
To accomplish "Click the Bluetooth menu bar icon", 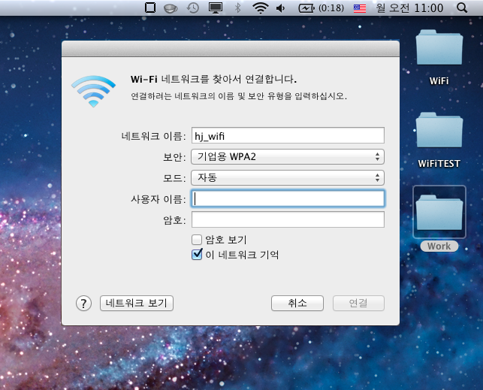I will click(237, 8).
